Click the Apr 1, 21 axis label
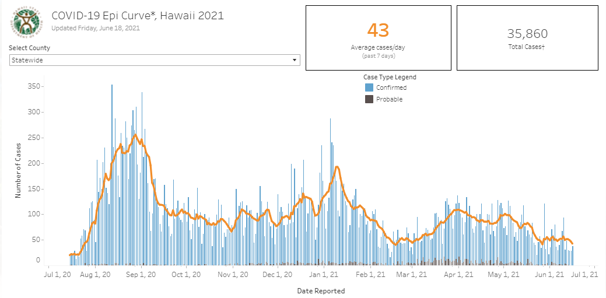This screenshot has width=606, height=298. point(459,275)
